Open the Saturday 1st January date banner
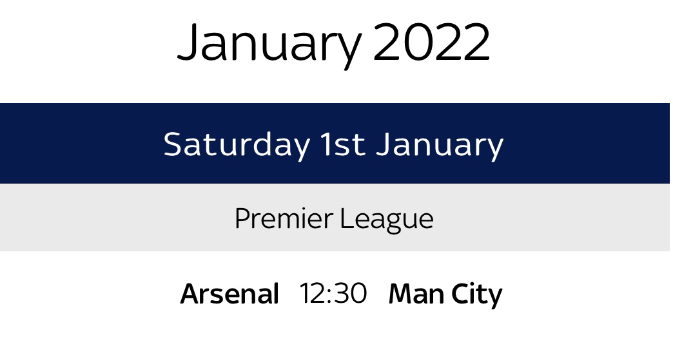 pos(335,143)
